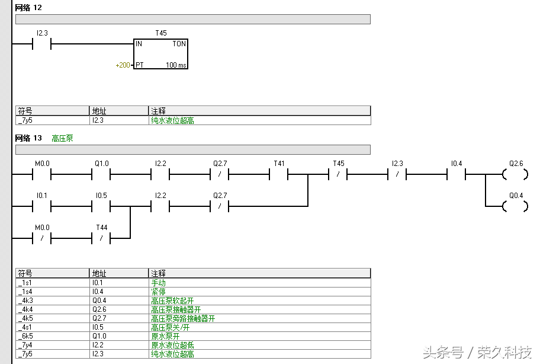Select the normally open M0.0 contact

pyautogui.click(x=41, y=174)
